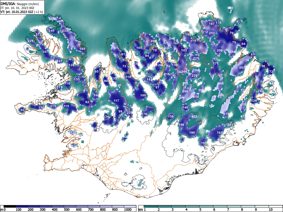The image size is (283, 212).
Task: Click visibility value 103 on the map
Action: [x=184, y=50]
